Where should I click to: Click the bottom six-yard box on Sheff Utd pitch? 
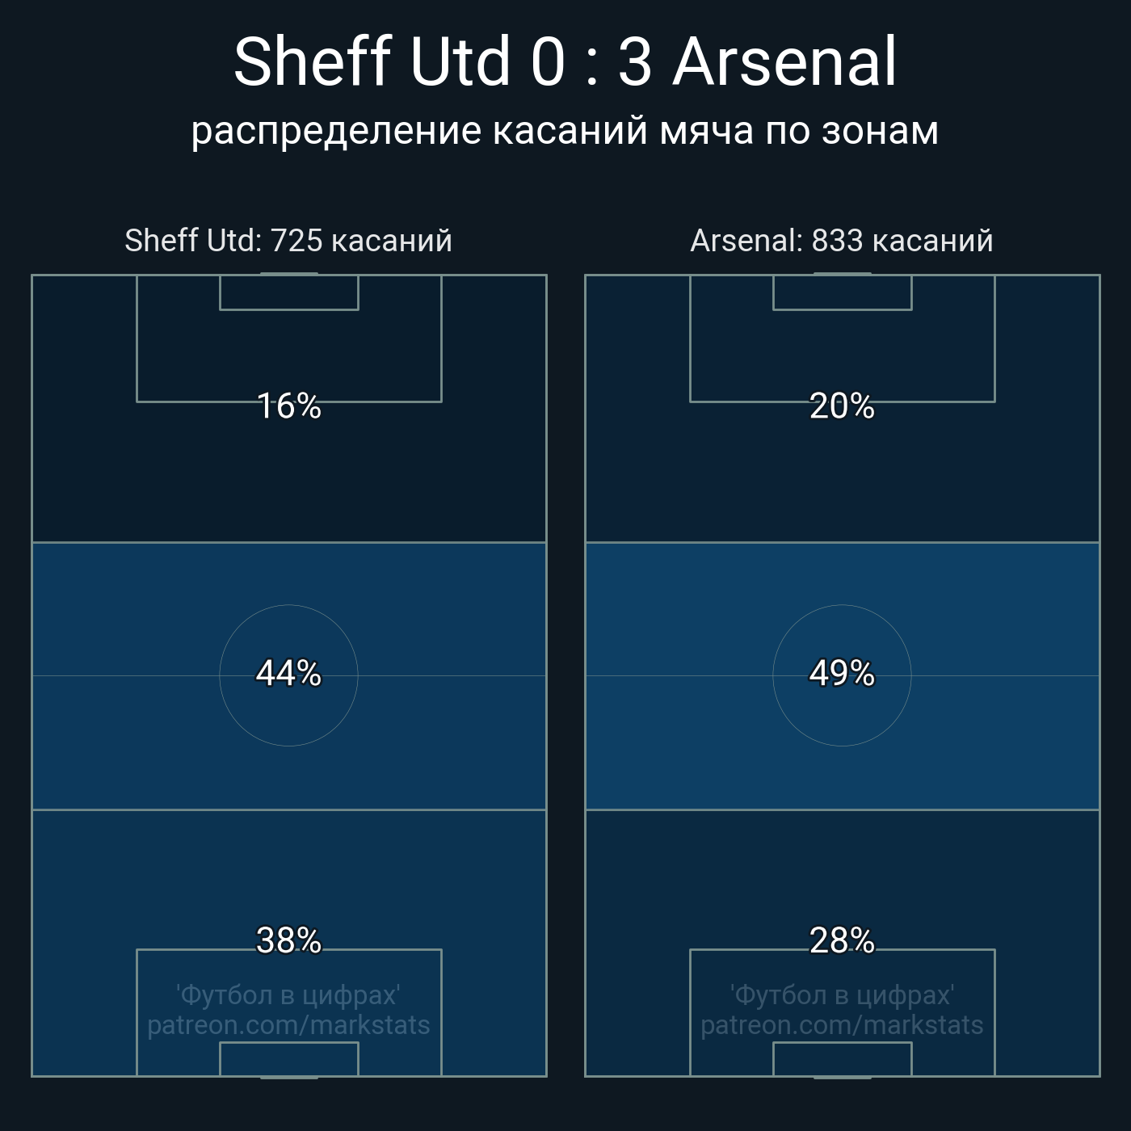[x=288, y=1059]
